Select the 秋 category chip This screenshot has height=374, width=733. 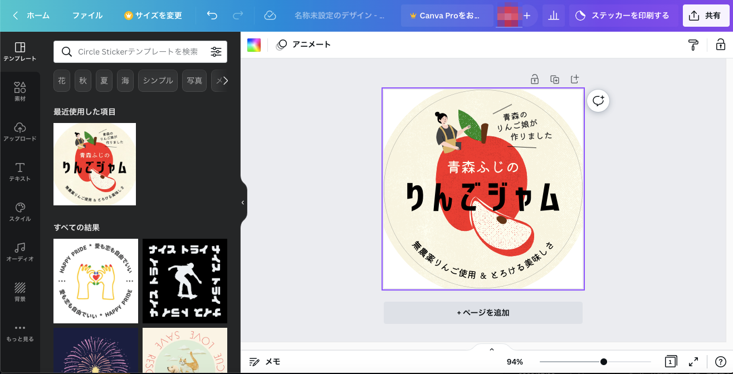tap(83, 81)
